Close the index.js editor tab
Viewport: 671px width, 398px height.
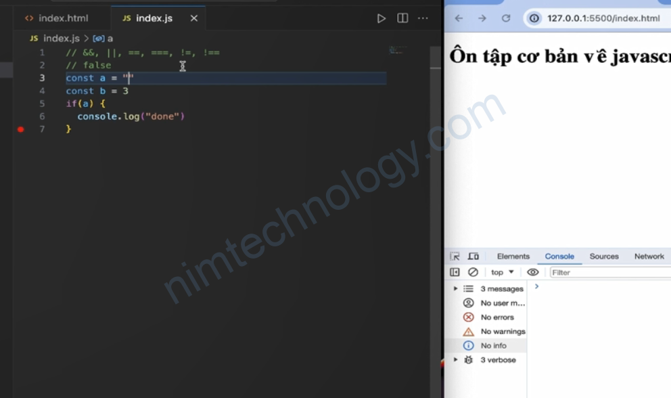(x=194, y=18)
